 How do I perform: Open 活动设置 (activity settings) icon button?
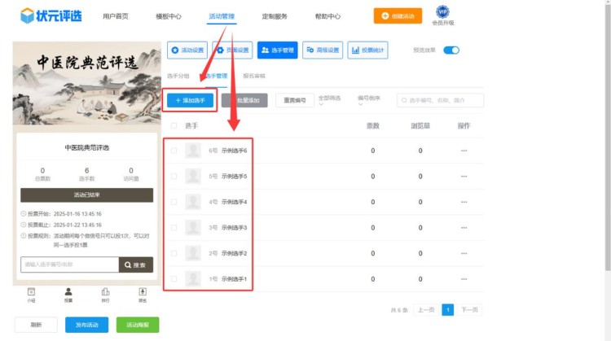click(187, 50)
